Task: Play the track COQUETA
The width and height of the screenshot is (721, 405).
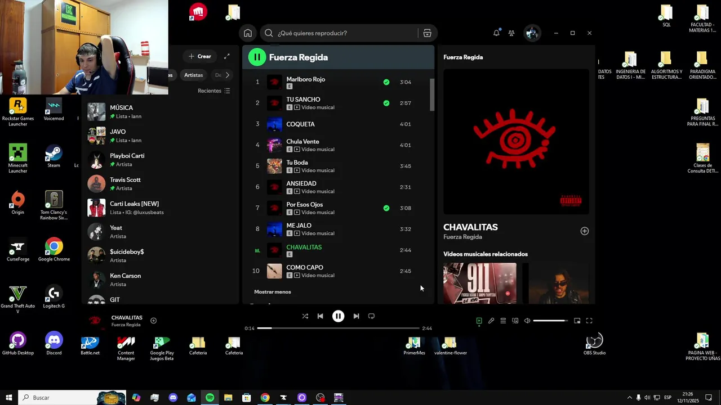Action: [x=338, y=124]
